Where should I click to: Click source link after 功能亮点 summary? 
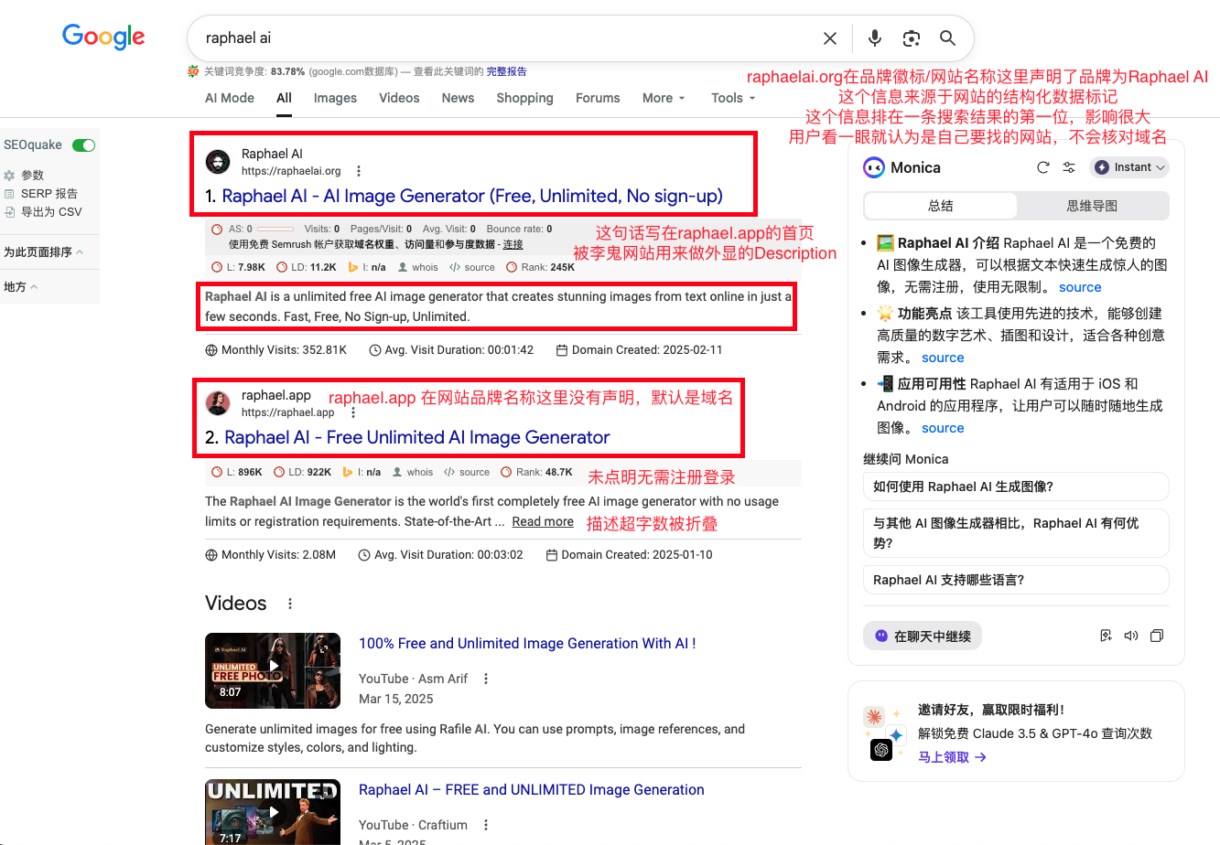pyautogui.click(x=943, y=358)
